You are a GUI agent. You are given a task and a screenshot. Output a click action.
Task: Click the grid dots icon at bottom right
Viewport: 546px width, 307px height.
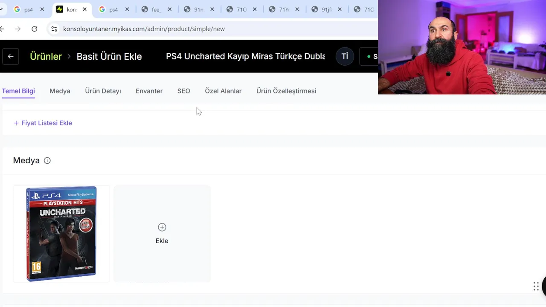pyautogui.click(x=536, y=287)
